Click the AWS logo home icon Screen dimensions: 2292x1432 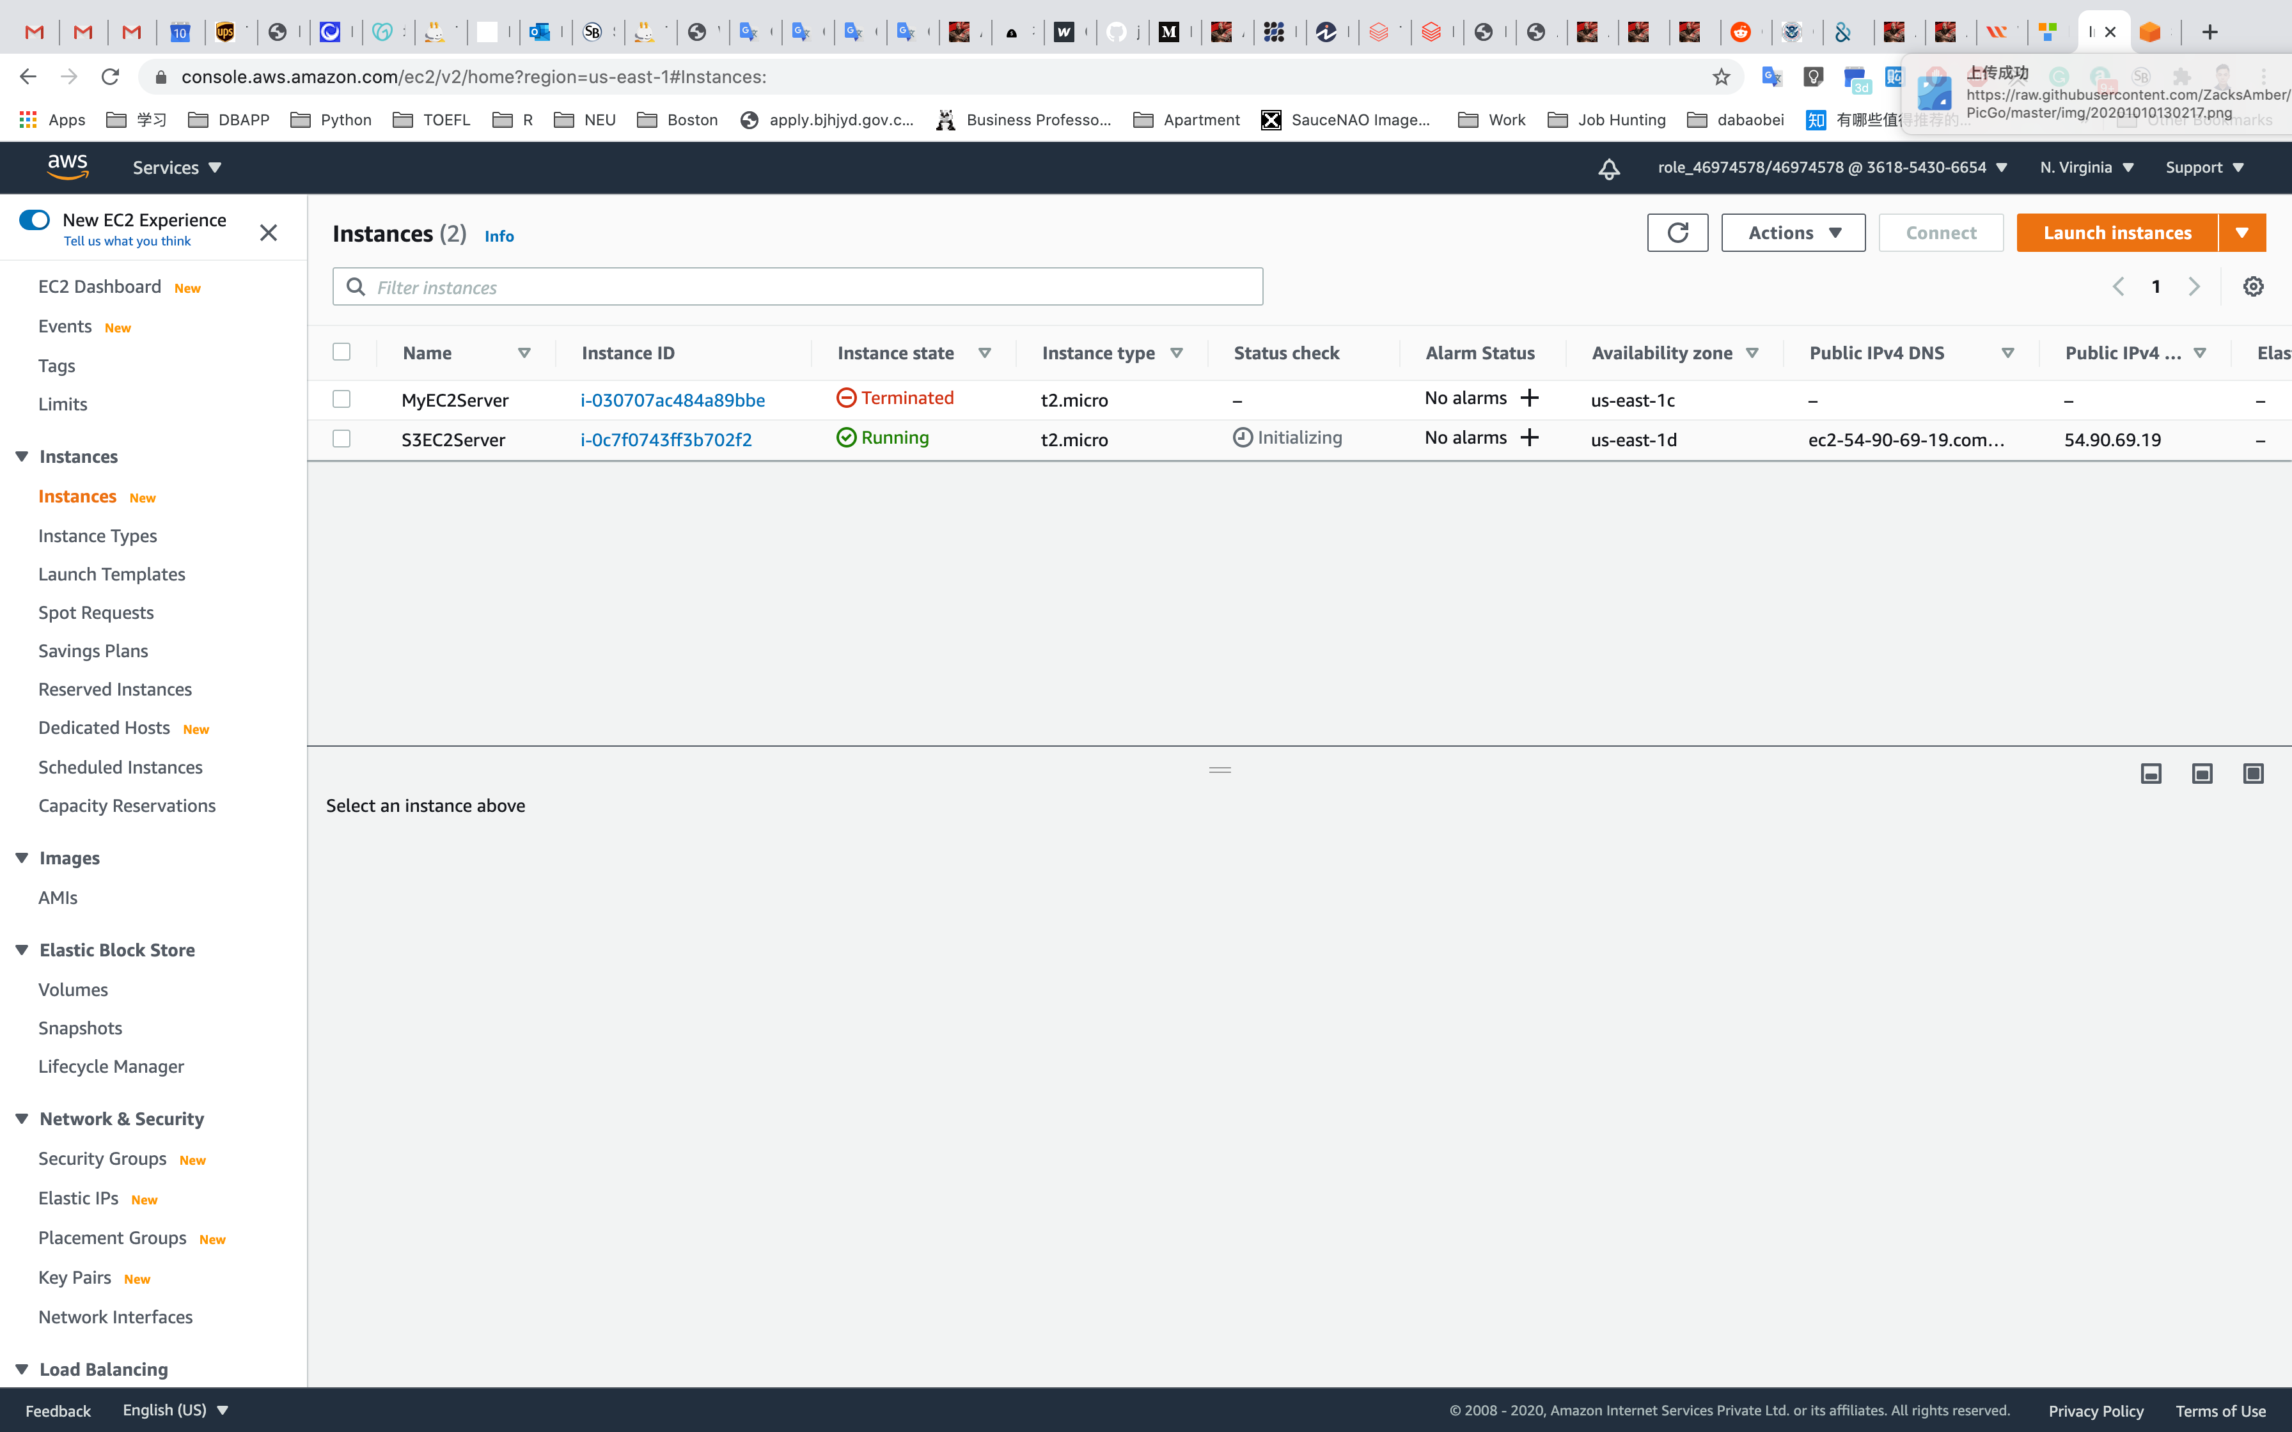pyautogui.click(x=67, y=167)
